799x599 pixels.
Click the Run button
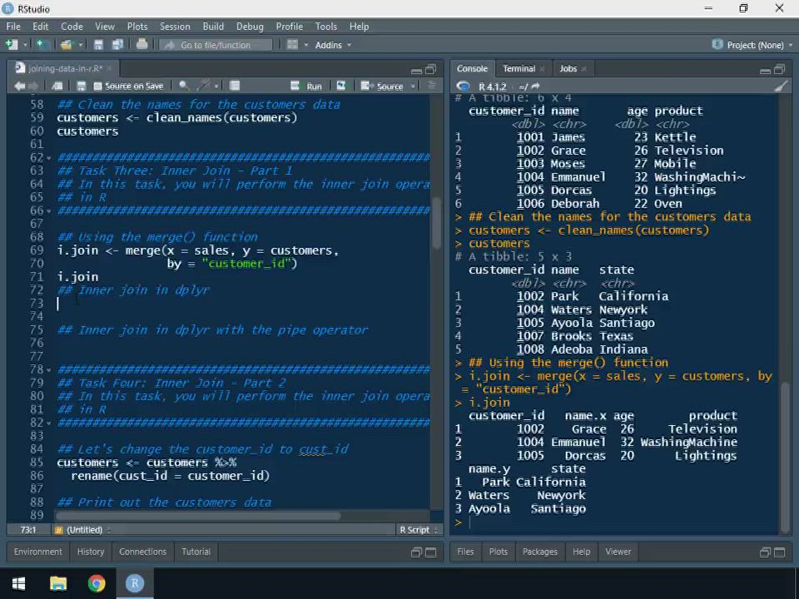(x=307, y=86)
